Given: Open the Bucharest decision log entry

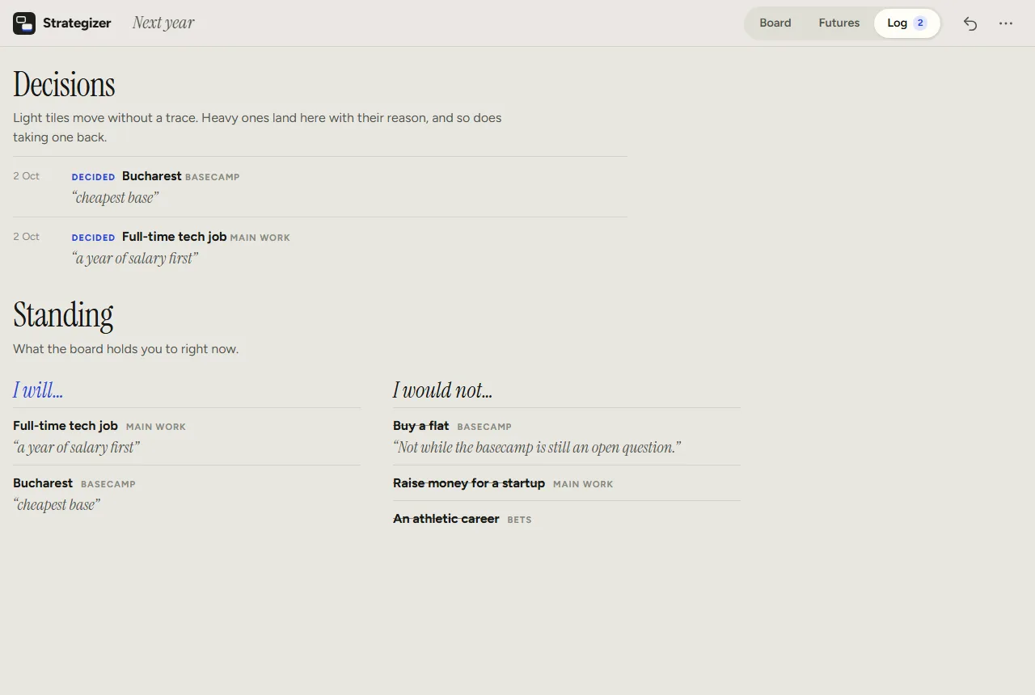Looking at the screenshot, I should (320, 187).
